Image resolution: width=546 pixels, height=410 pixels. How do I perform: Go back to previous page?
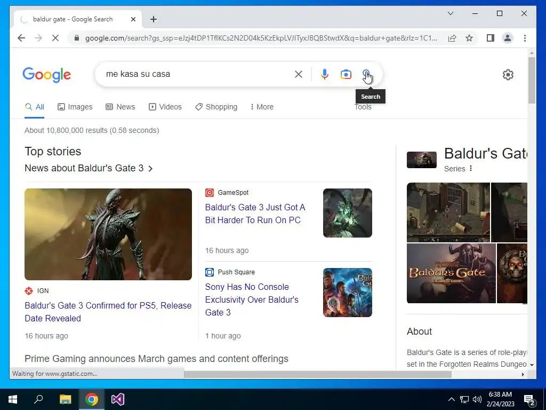click(21, 38)
